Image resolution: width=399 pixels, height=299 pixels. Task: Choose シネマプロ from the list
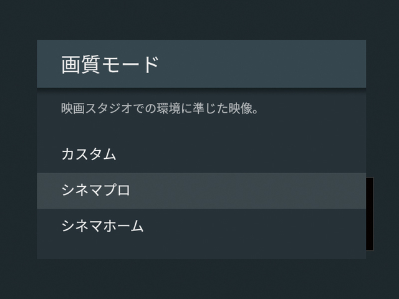coord(96,191)
